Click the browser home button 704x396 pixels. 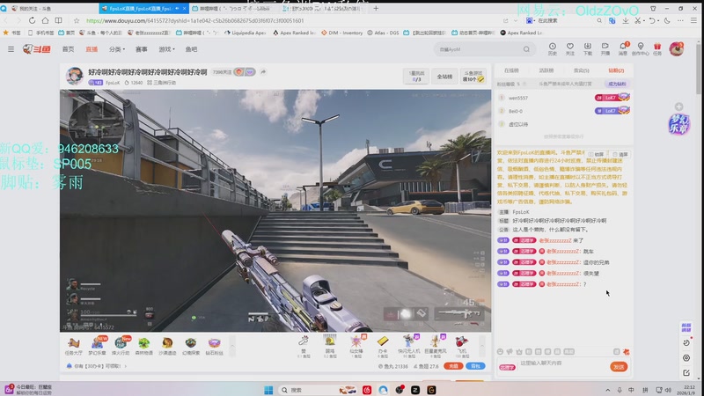(x=46, y=20)
